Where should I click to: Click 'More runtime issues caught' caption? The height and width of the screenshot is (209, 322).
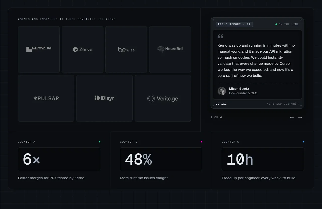click(x=144, y=178)
